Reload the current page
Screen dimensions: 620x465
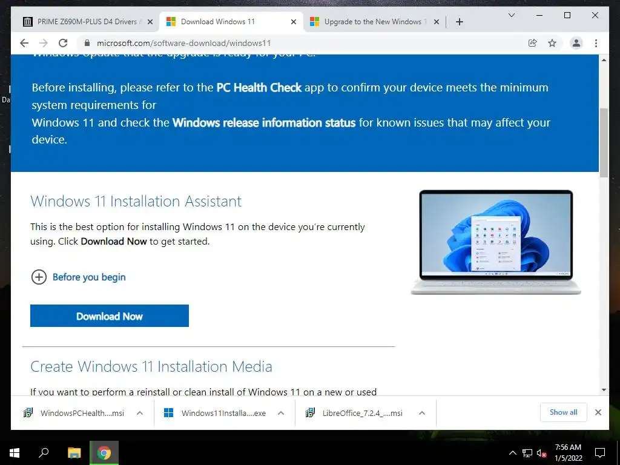tap(63, 43)
